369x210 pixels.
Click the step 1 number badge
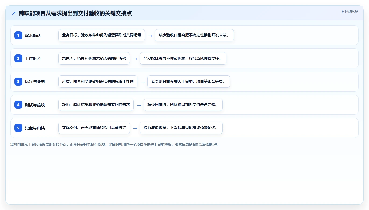pyautogui.click(x=18, y=35)
